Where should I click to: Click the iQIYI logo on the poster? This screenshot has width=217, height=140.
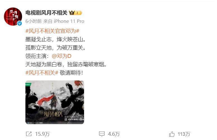click(x=73, y=119)
